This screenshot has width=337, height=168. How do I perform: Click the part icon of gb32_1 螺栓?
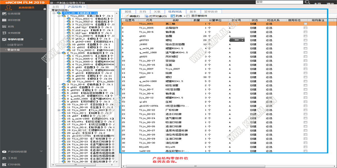[x=69, y=38]
